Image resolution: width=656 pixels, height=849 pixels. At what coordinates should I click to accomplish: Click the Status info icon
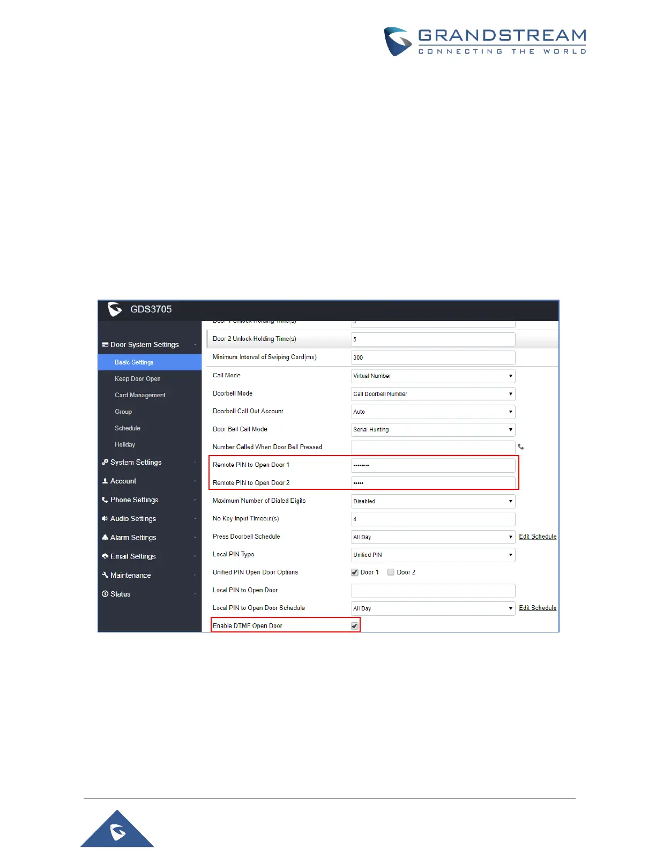point(105,594)
